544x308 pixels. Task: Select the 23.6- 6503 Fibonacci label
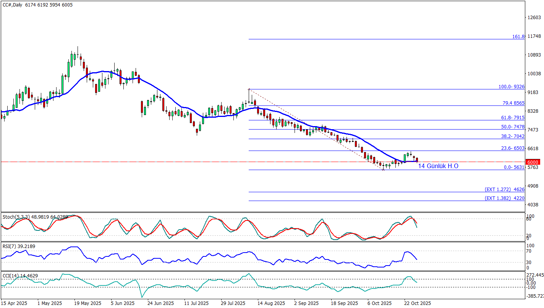pos(513,148)
